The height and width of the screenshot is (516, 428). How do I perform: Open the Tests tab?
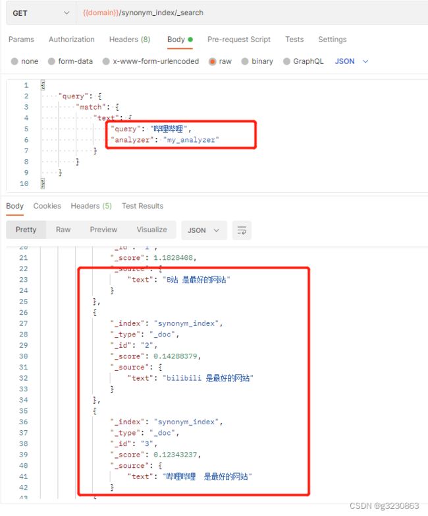[x=294, y=40]
